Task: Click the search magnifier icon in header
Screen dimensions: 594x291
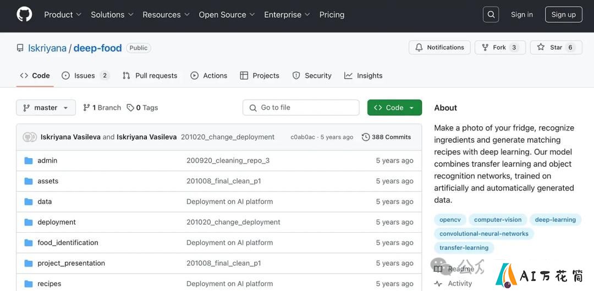Action: pyautogui.click(x=491, y=14)
